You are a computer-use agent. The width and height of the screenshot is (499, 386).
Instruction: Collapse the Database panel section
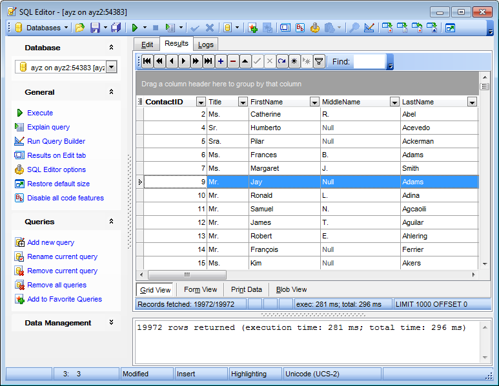(112, 47)
